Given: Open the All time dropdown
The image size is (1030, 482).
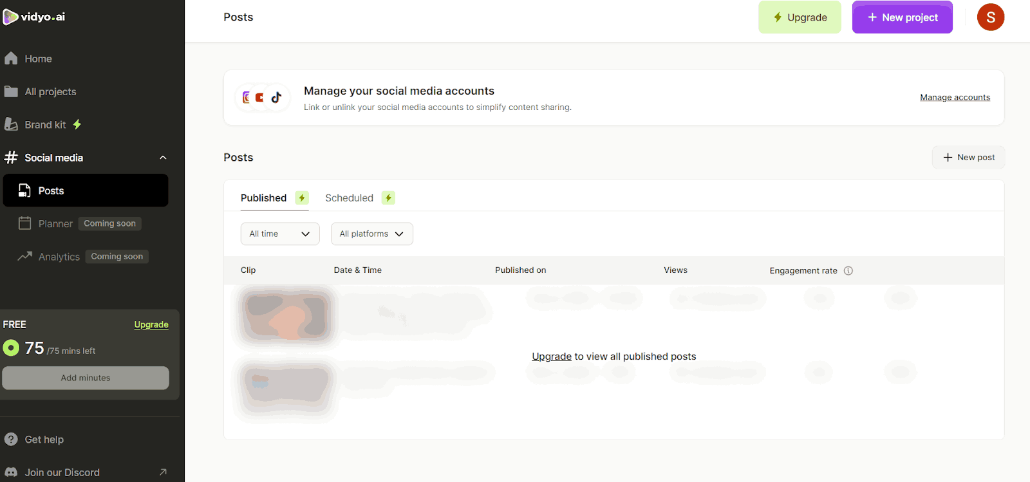Looking at the screenshot, I should [x=279, y=234].
